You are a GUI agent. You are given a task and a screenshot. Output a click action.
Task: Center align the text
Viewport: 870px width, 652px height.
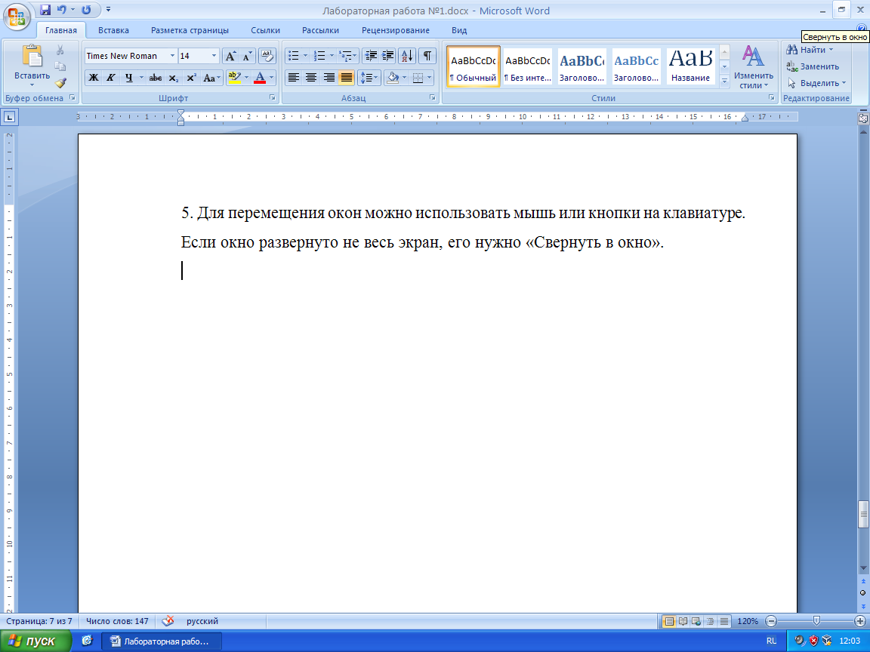311,78
